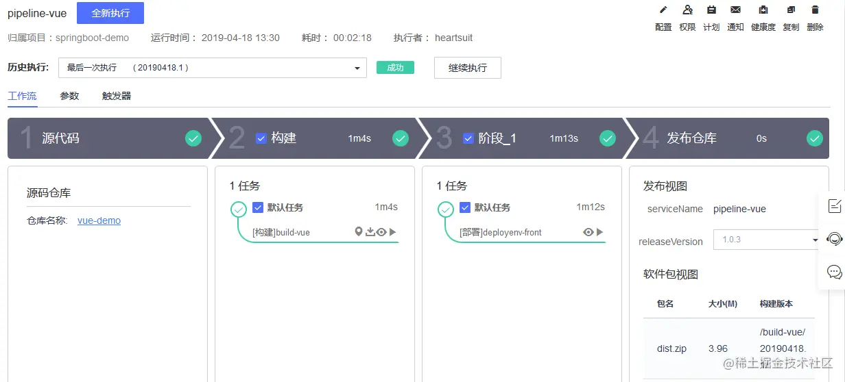Image resolution: width=845 pixels, height=382 pixels.
Task: Open the chat bubble sidebar icon
Action: click(x=835, y=272)
